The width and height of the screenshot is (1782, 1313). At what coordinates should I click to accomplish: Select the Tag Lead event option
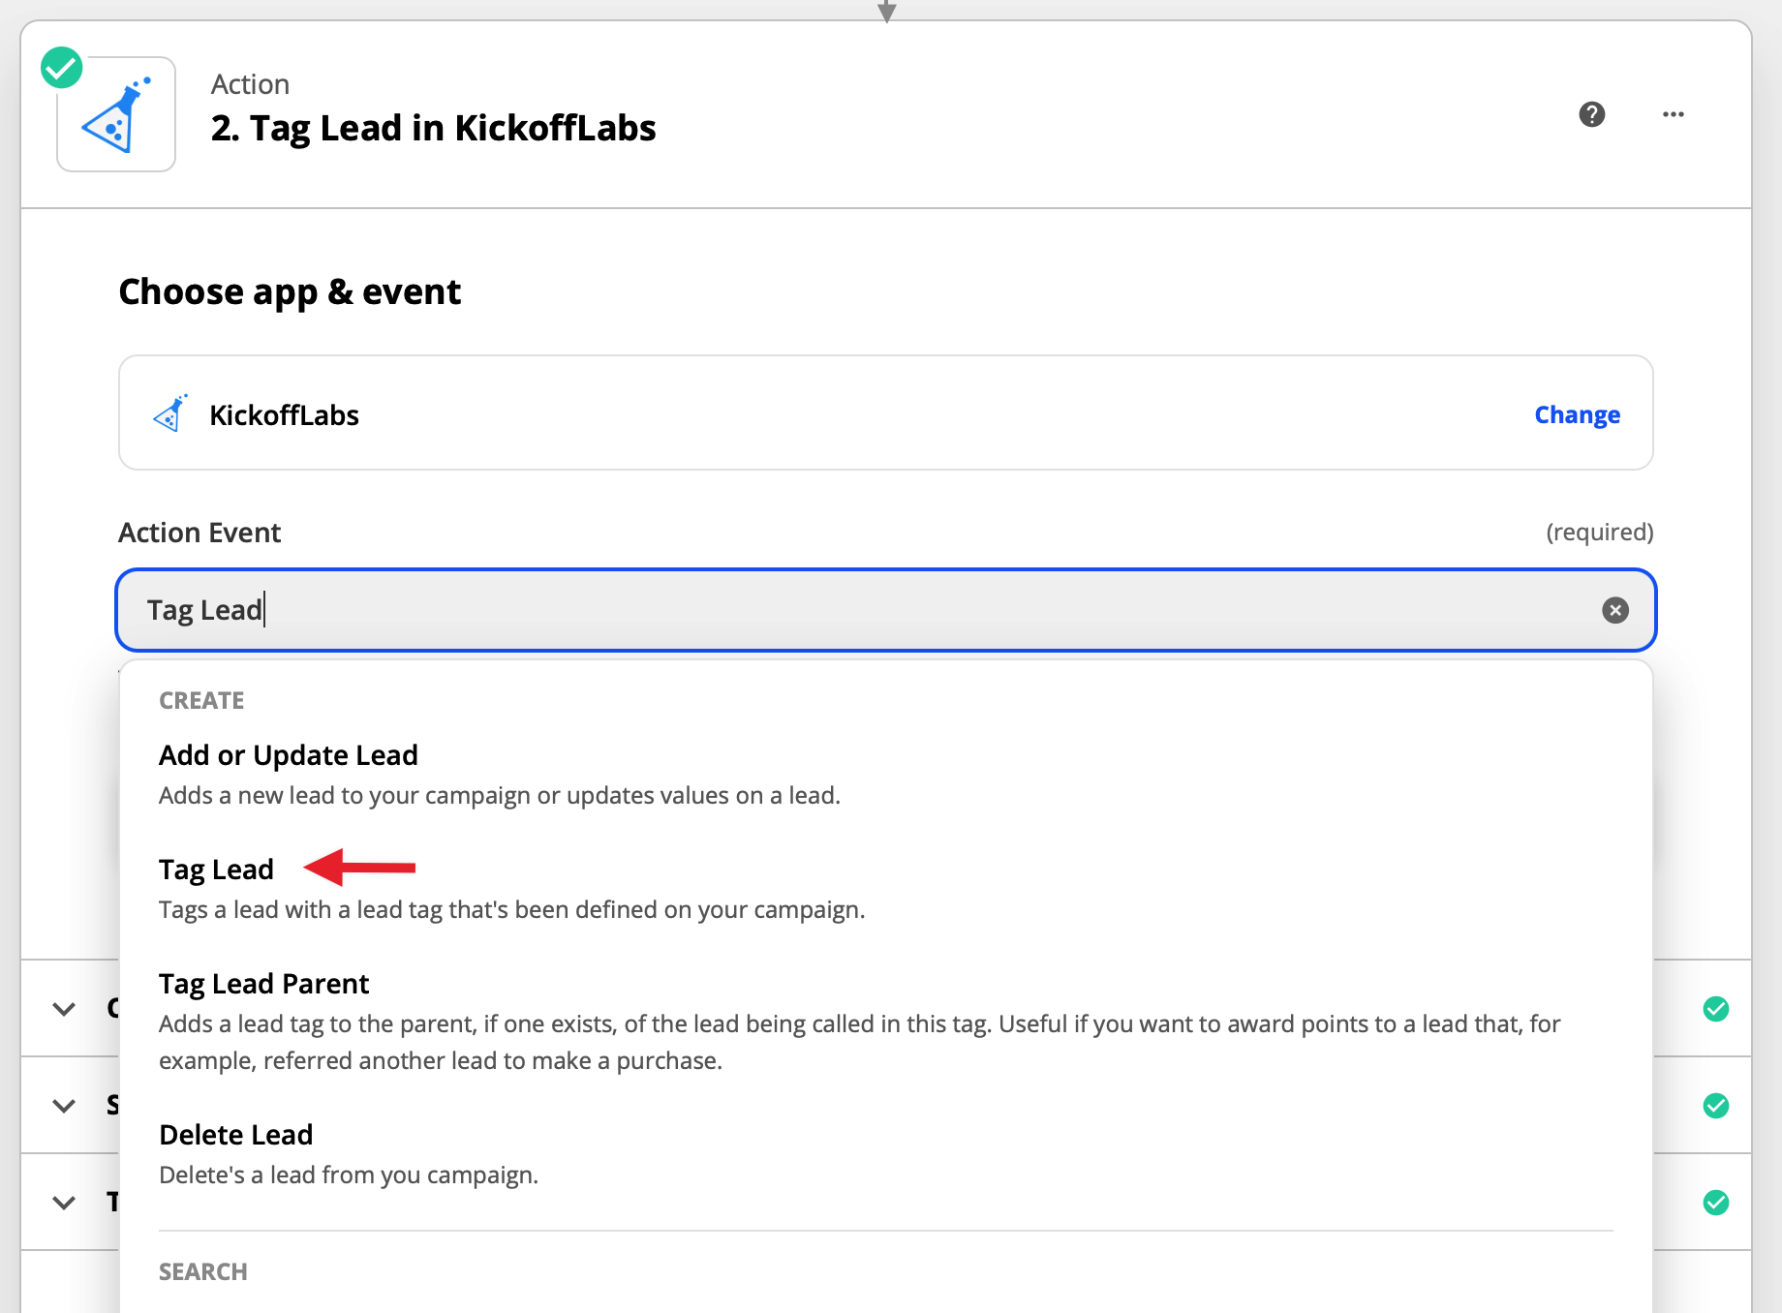point(885,889)
